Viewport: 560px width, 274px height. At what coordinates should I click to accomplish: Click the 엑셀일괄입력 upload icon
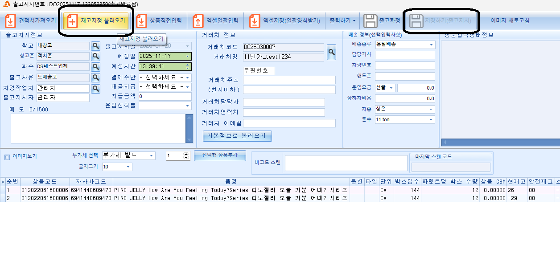click(x=198, y=21)
